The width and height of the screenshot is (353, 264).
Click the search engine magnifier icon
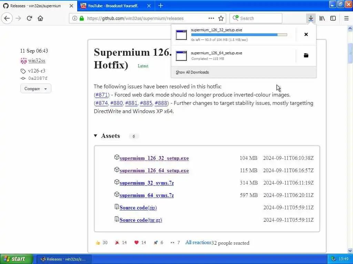pos(235,18)
